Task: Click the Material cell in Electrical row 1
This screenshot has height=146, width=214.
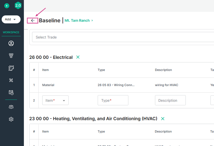Action: coord(48,85)
